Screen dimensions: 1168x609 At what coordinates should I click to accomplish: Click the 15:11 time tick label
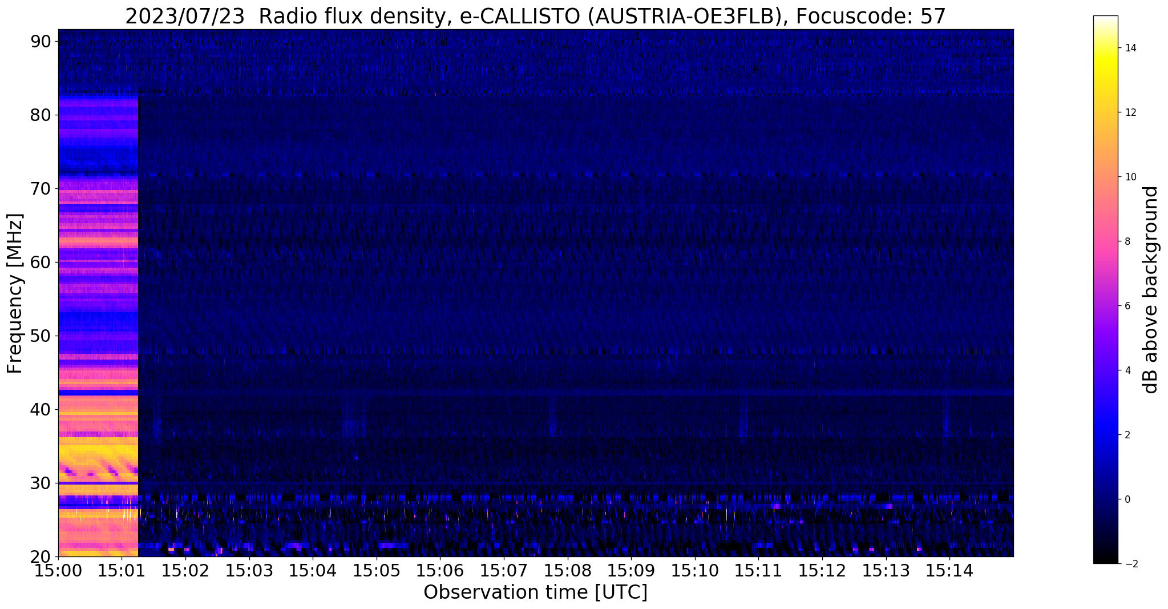759,571
